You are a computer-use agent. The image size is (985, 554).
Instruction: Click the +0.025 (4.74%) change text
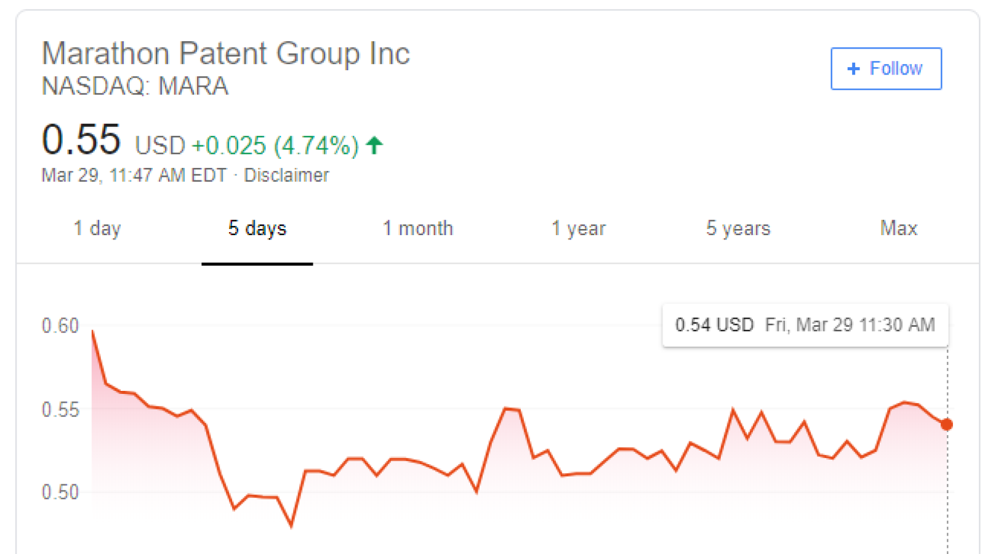(275, 146)
